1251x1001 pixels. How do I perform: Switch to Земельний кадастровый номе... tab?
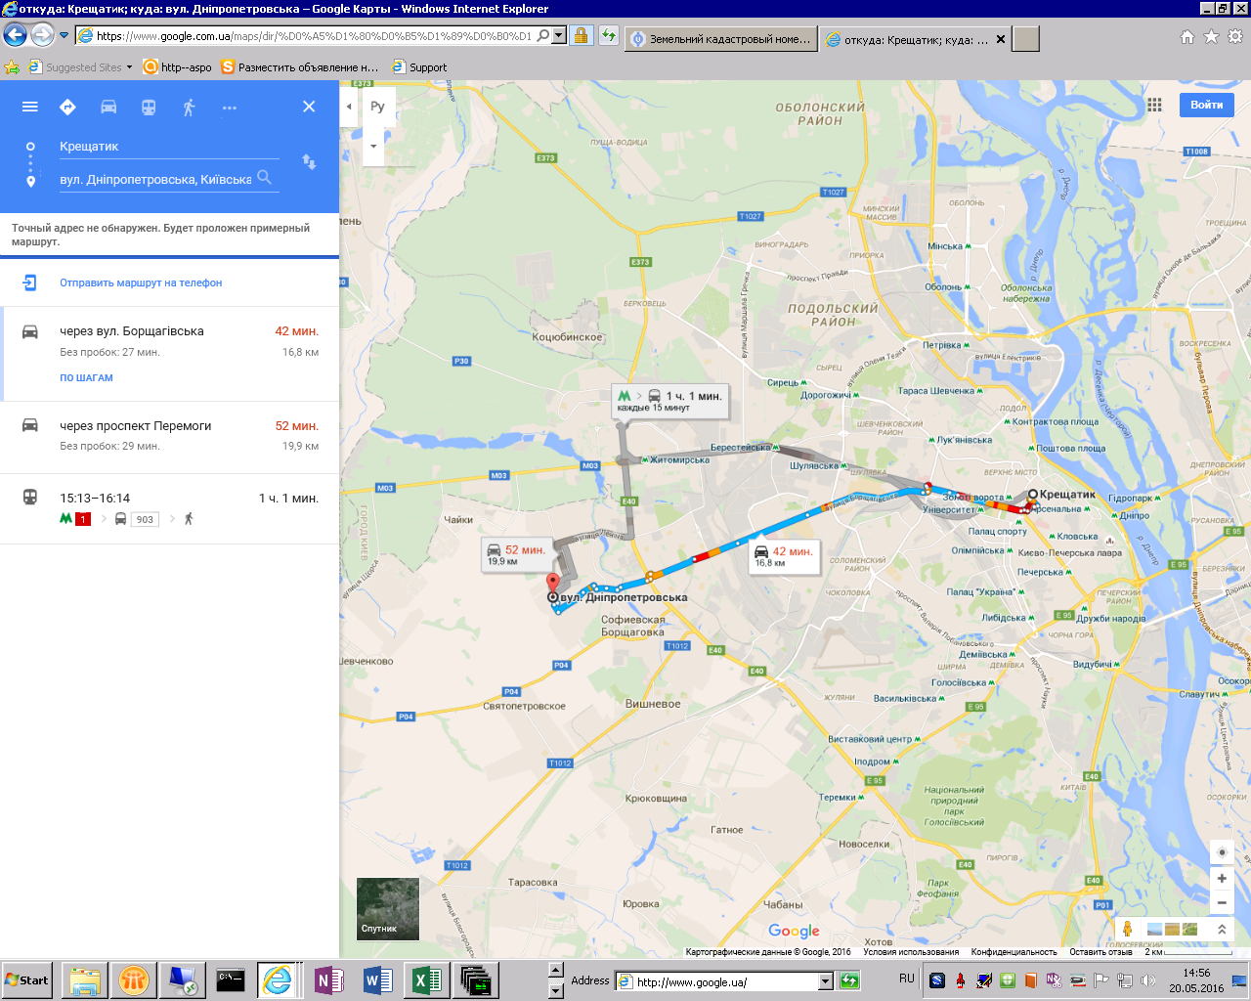(x=721, y=39)
